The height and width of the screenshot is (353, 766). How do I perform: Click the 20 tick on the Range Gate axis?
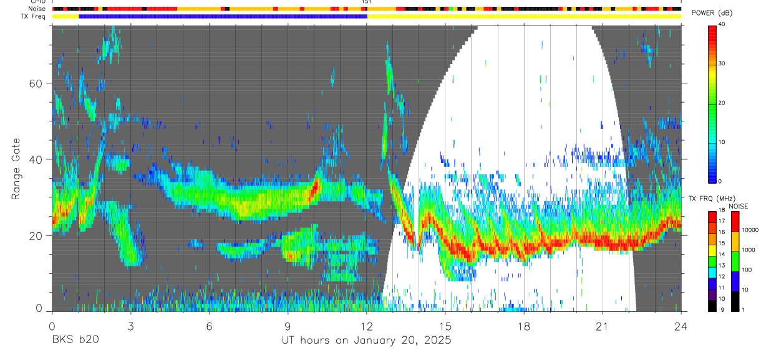point(37,235)
